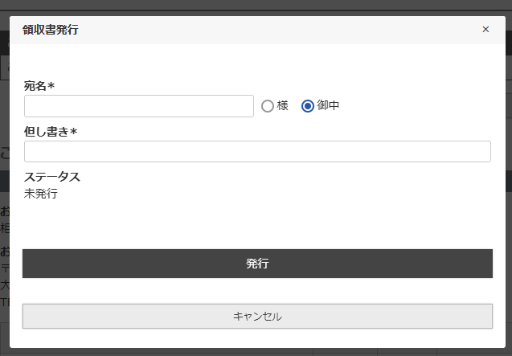Click the 宛名 field label
512x356 pixels.
(35, 86)
